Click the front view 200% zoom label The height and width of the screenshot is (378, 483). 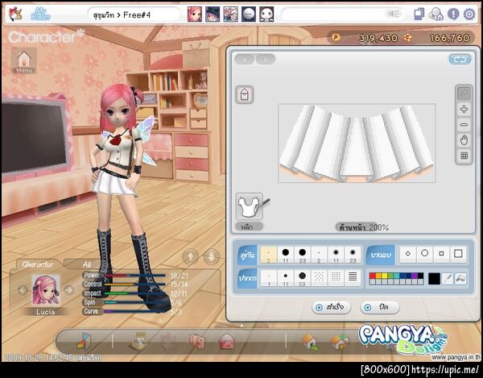tap(362, 227)
